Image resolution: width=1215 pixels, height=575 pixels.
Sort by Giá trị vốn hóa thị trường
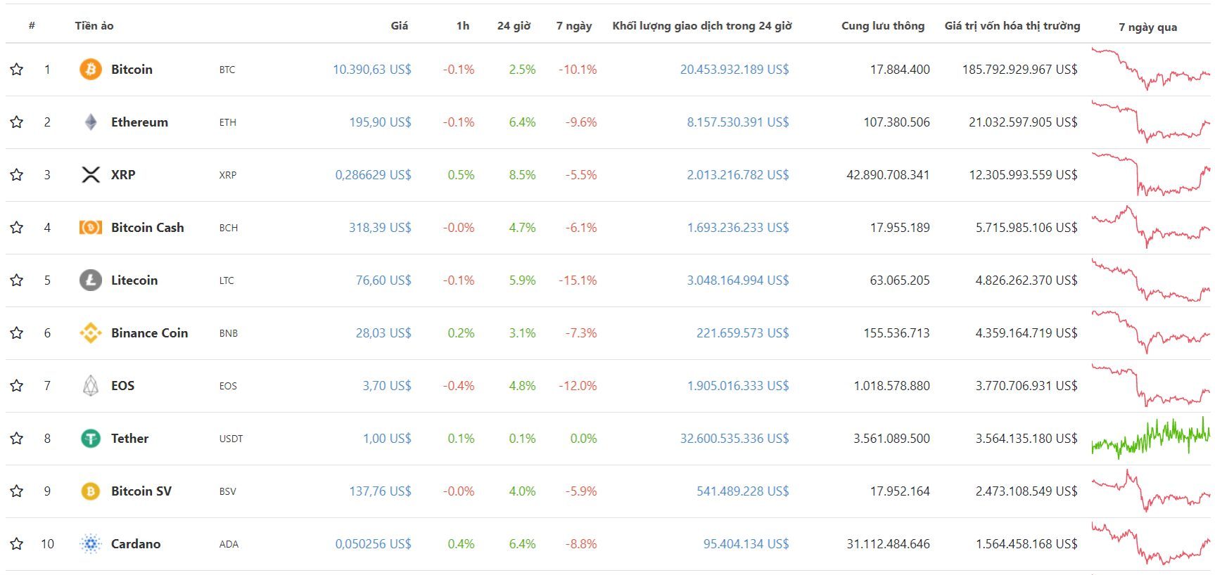coord(1012,25)
